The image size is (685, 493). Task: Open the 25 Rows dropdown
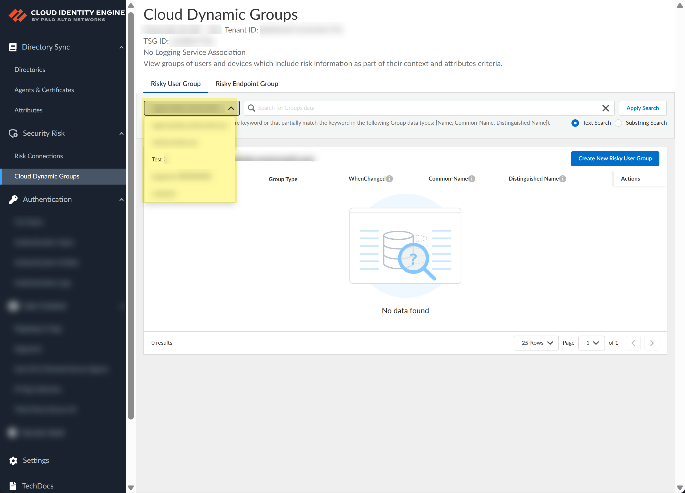(536, 343)
